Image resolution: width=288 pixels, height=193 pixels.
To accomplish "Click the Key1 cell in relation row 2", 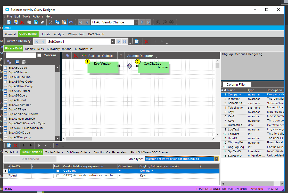I will coord(169,176).
